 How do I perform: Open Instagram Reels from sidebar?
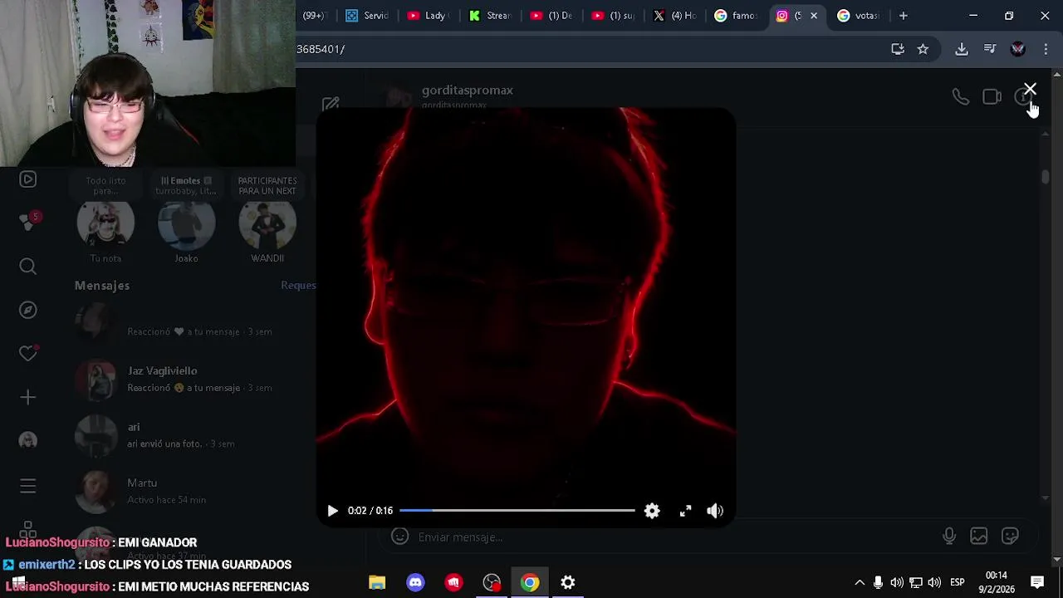coord(27,179)
